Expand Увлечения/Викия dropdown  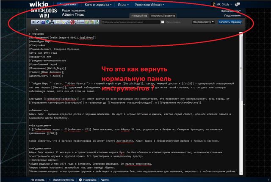[149, 5]
